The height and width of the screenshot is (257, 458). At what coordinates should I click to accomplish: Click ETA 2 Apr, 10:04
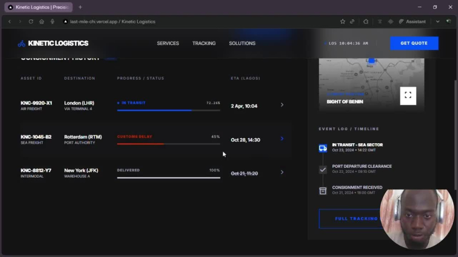pyautogui.click(x=244, y=106)
